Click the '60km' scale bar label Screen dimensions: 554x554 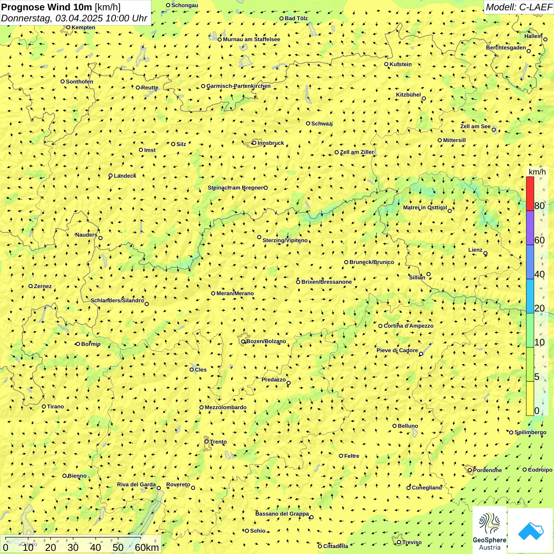(147, 547)
